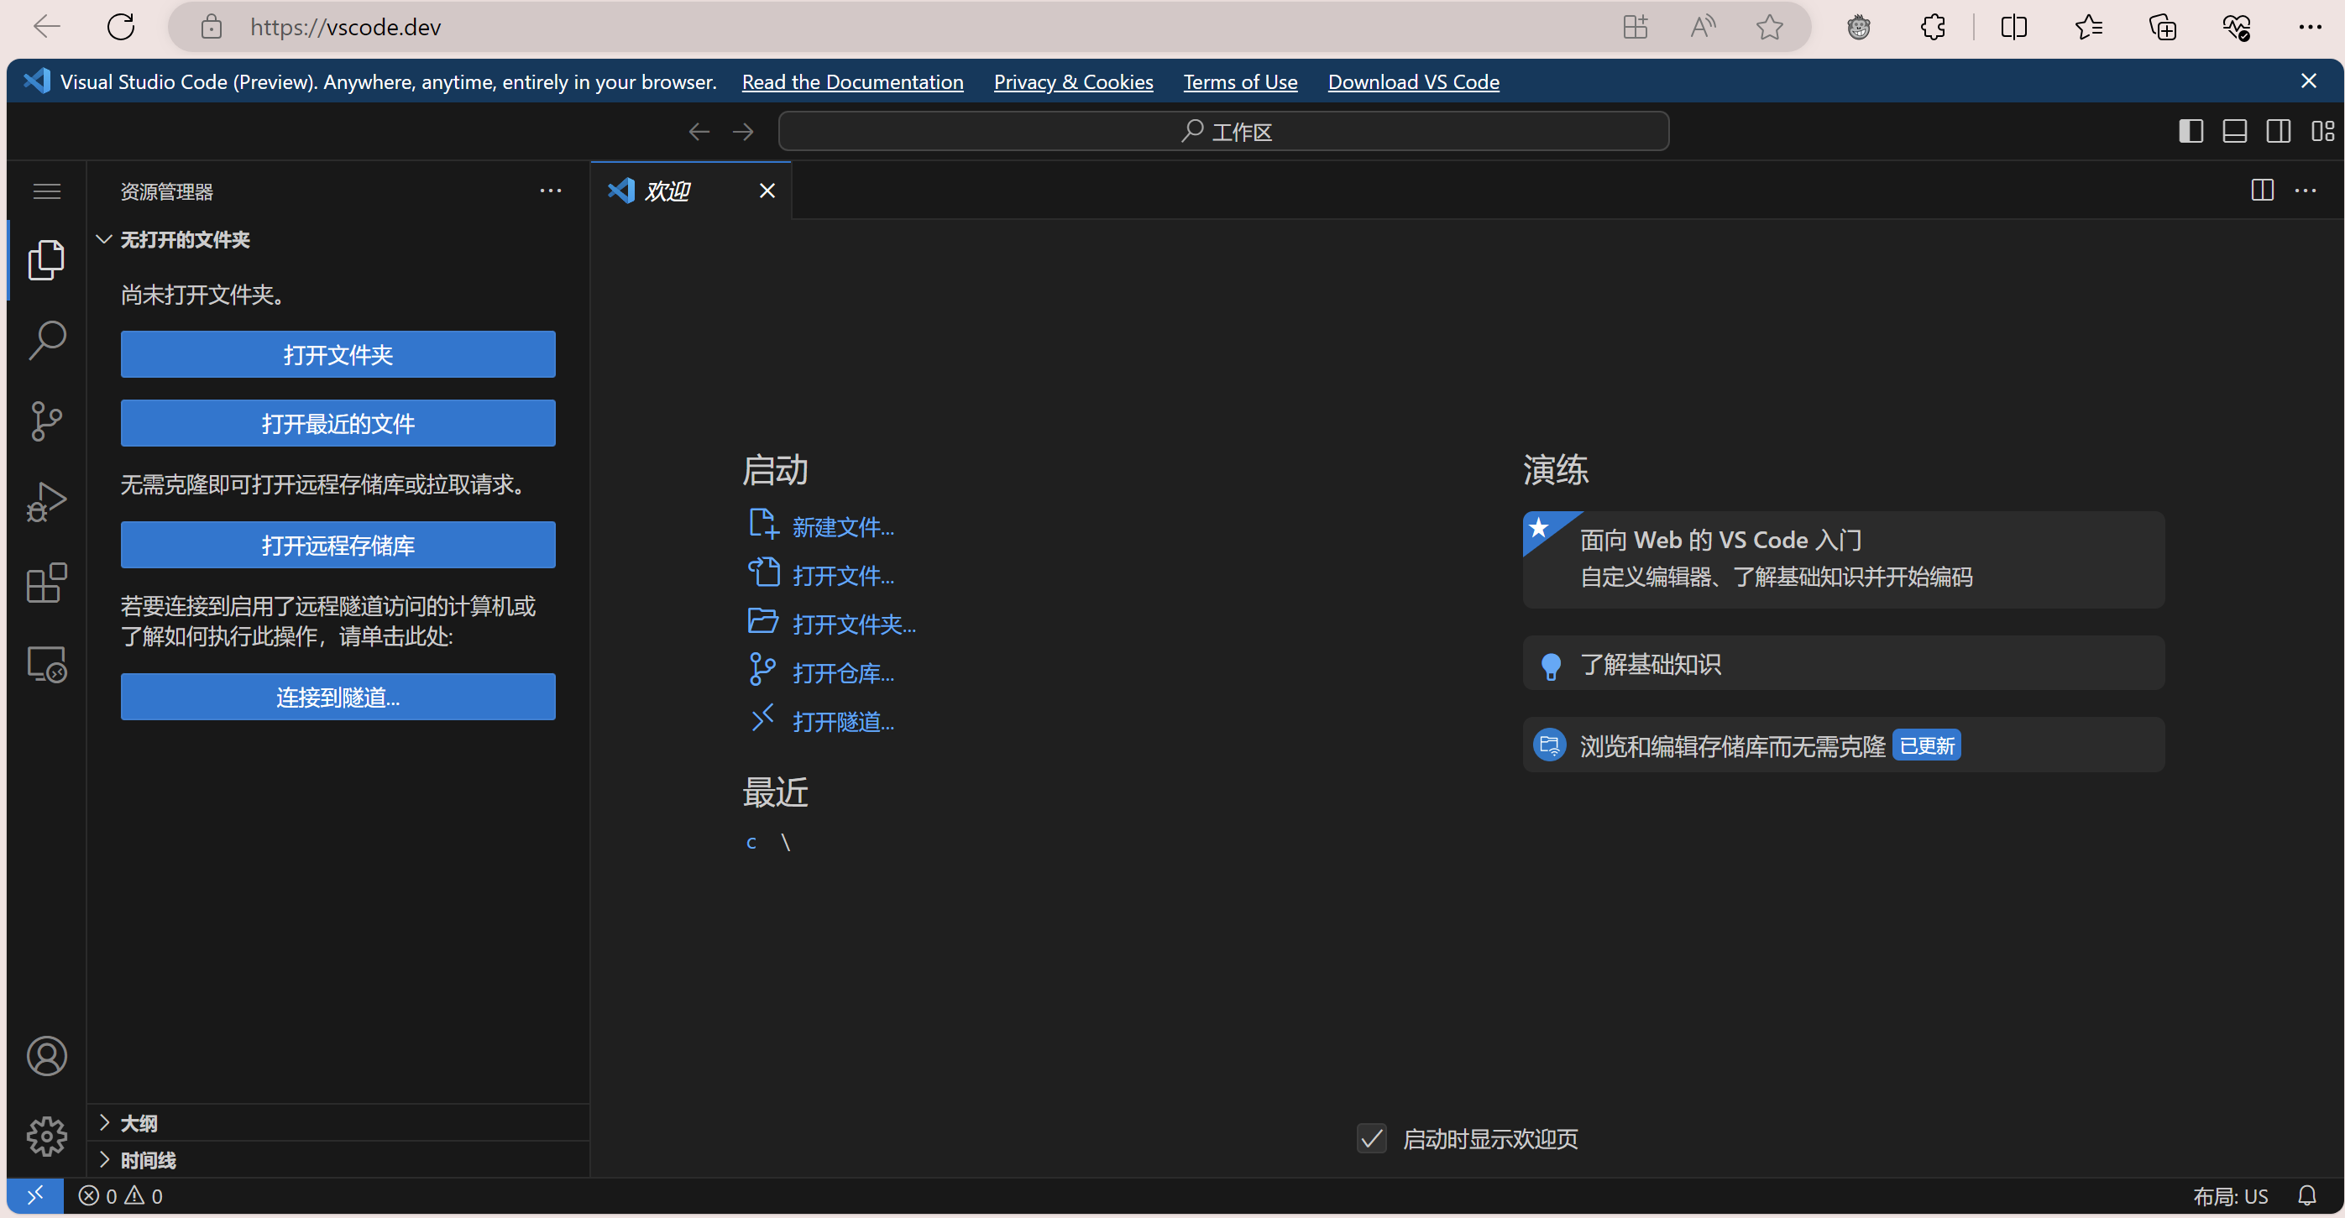This screenshot has height=1218, width=2345.
Task: Open browser split screen icon
Action: pyautogui.click(x=2013, y=26)
